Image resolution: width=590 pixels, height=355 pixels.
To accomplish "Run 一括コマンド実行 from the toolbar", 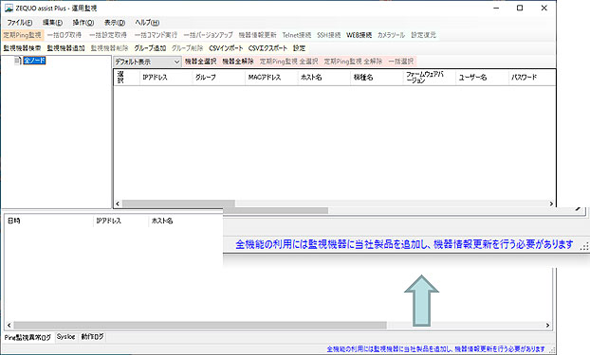I will (156, 35).
